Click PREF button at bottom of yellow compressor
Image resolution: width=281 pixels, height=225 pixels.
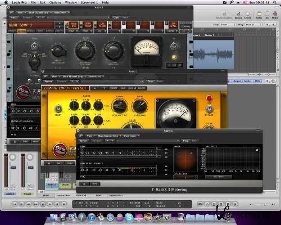(x=70, y=163)
